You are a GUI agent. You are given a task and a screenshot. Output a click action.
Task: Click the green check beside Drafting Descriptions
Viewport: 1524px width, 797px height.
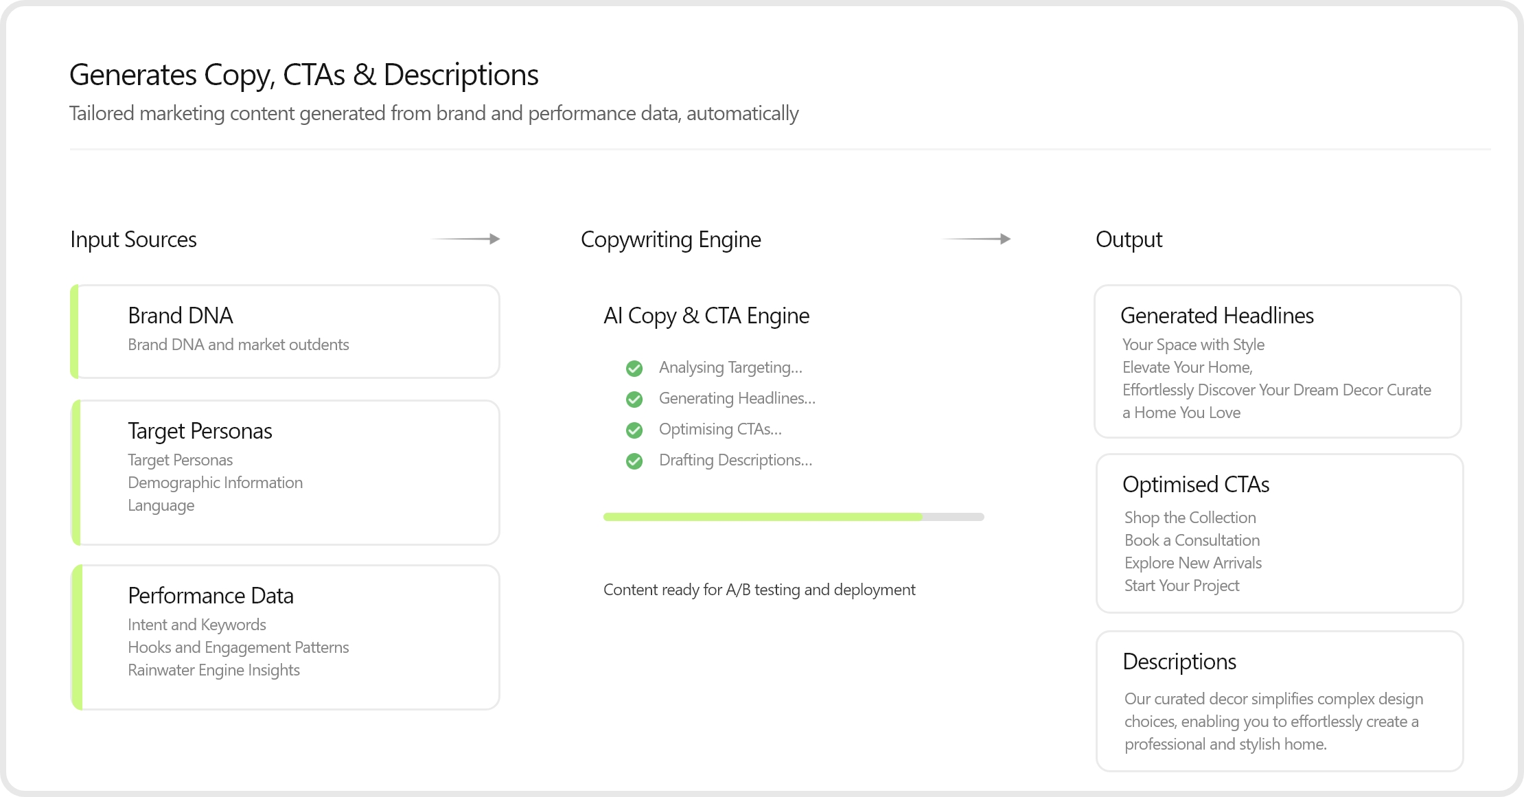(634, 461)
